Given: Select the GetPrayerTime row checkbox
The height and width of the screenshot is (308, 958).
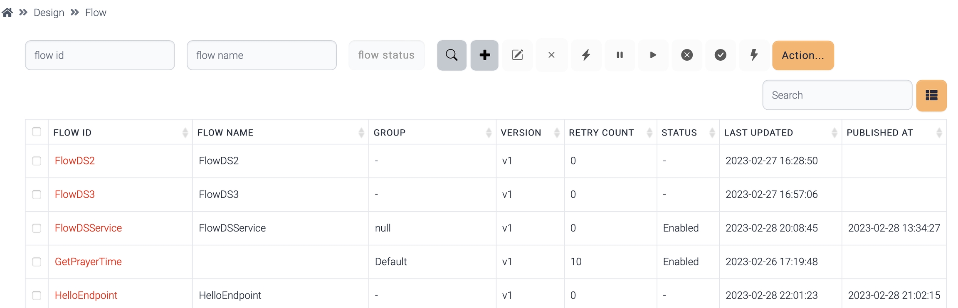Looking at the screenshot, I should coord(37,262).
